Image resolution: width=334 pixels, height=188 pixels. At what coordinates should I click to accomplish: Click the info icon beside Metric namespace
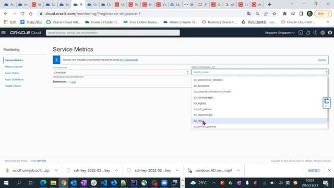[213, 67]
